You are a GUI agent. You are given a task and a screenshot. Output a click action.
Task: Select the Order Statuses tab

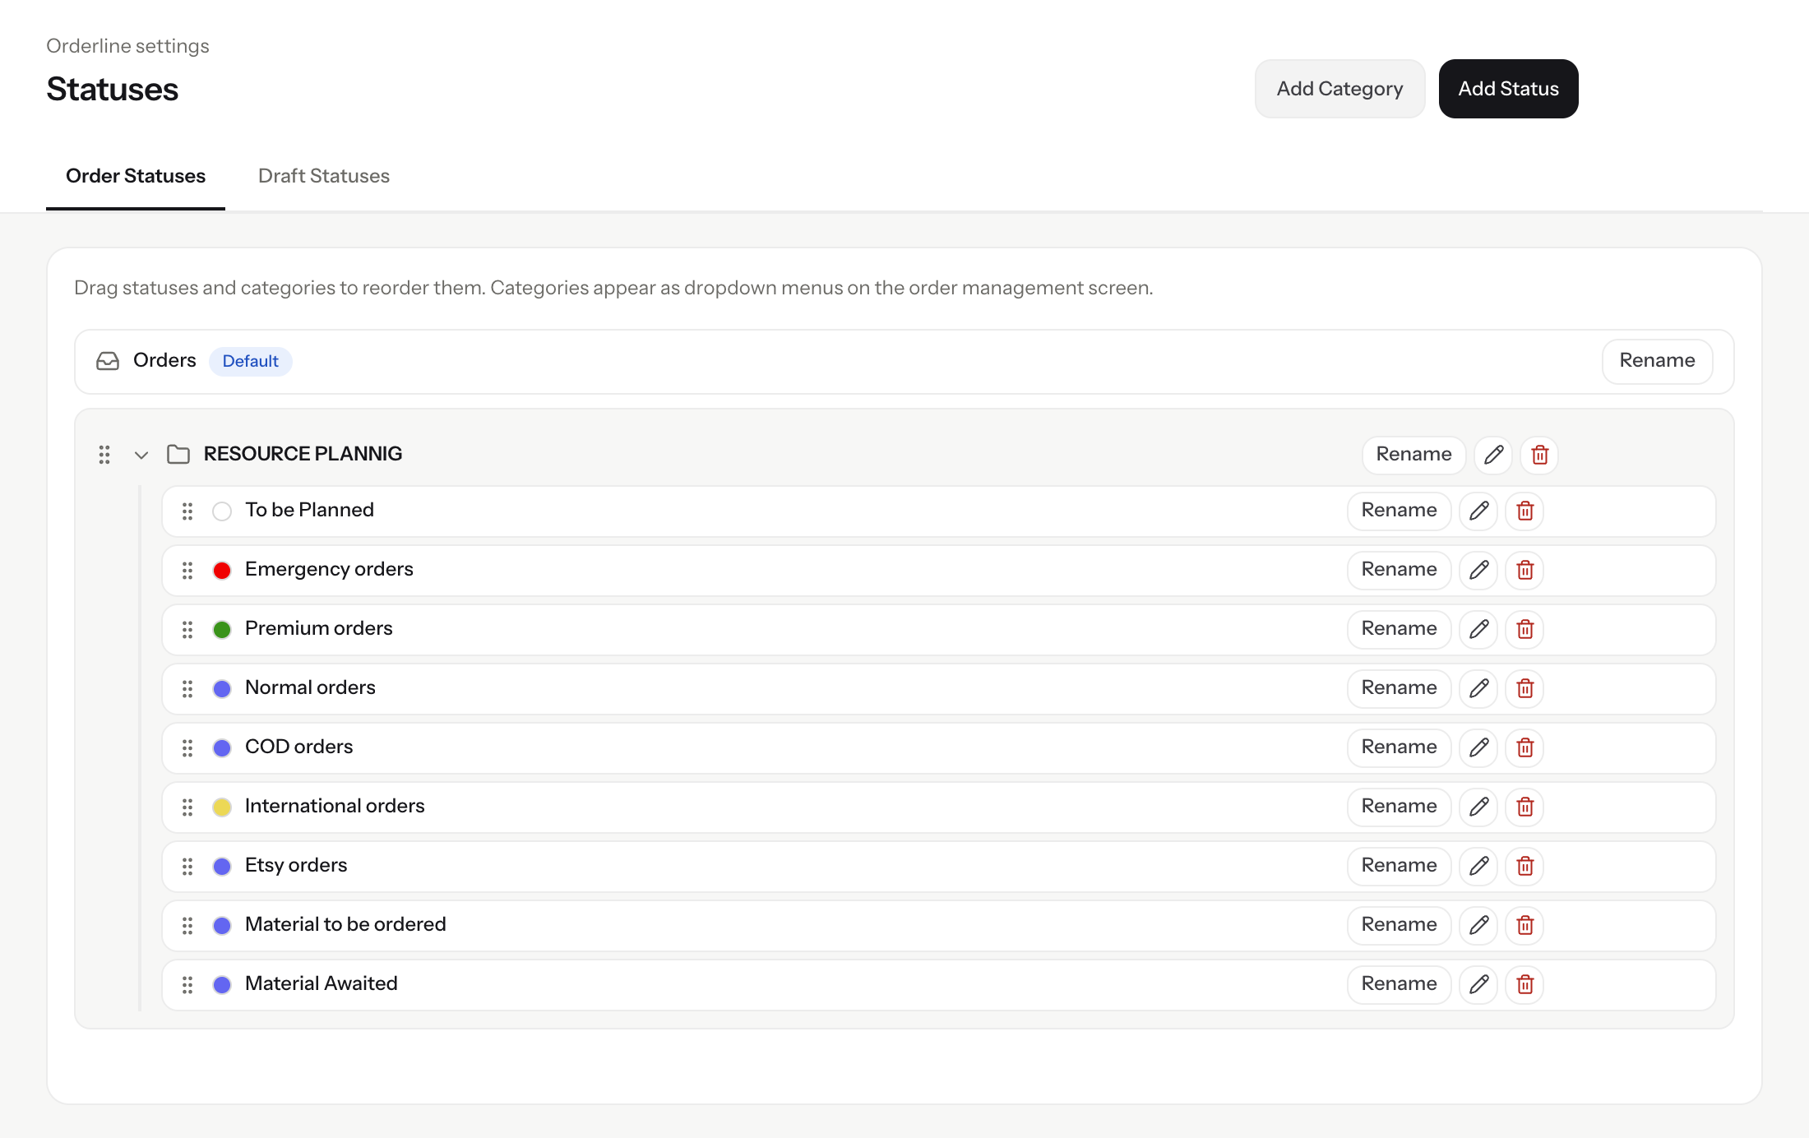coord(136,176)
